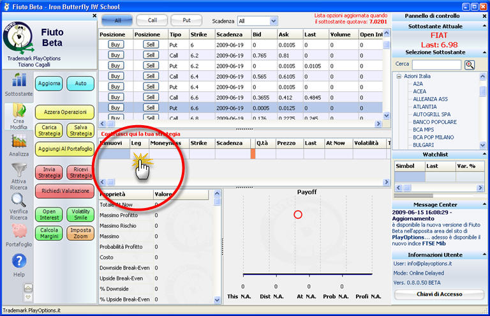The width and height of the screenshot is (490, 316).
Task: Click the FTSE Mib link in messages
Action: coord(434,243)
